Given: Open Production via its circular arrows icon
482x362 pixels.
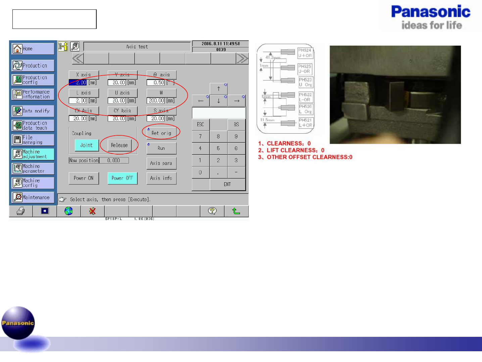Looking at the screenshot, I should pos(17,65).
